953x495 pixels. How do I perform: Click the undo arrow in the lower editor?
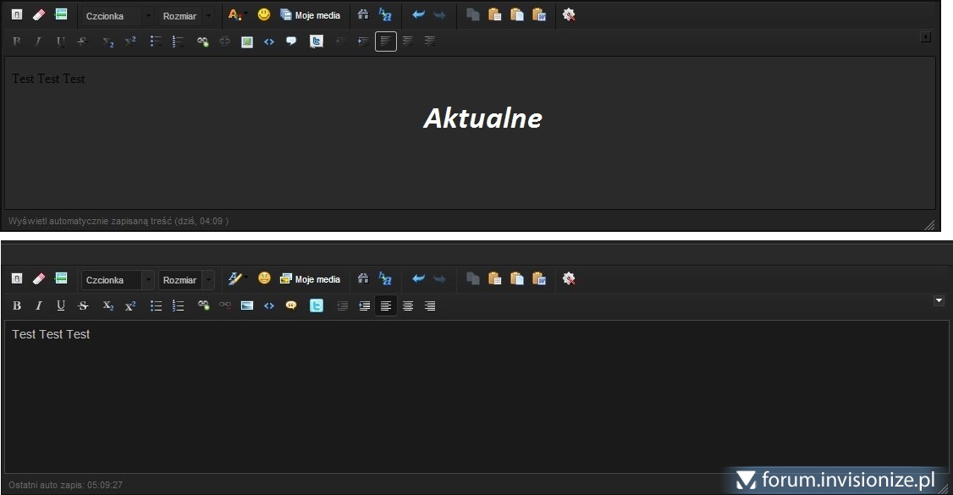point(418,278)
